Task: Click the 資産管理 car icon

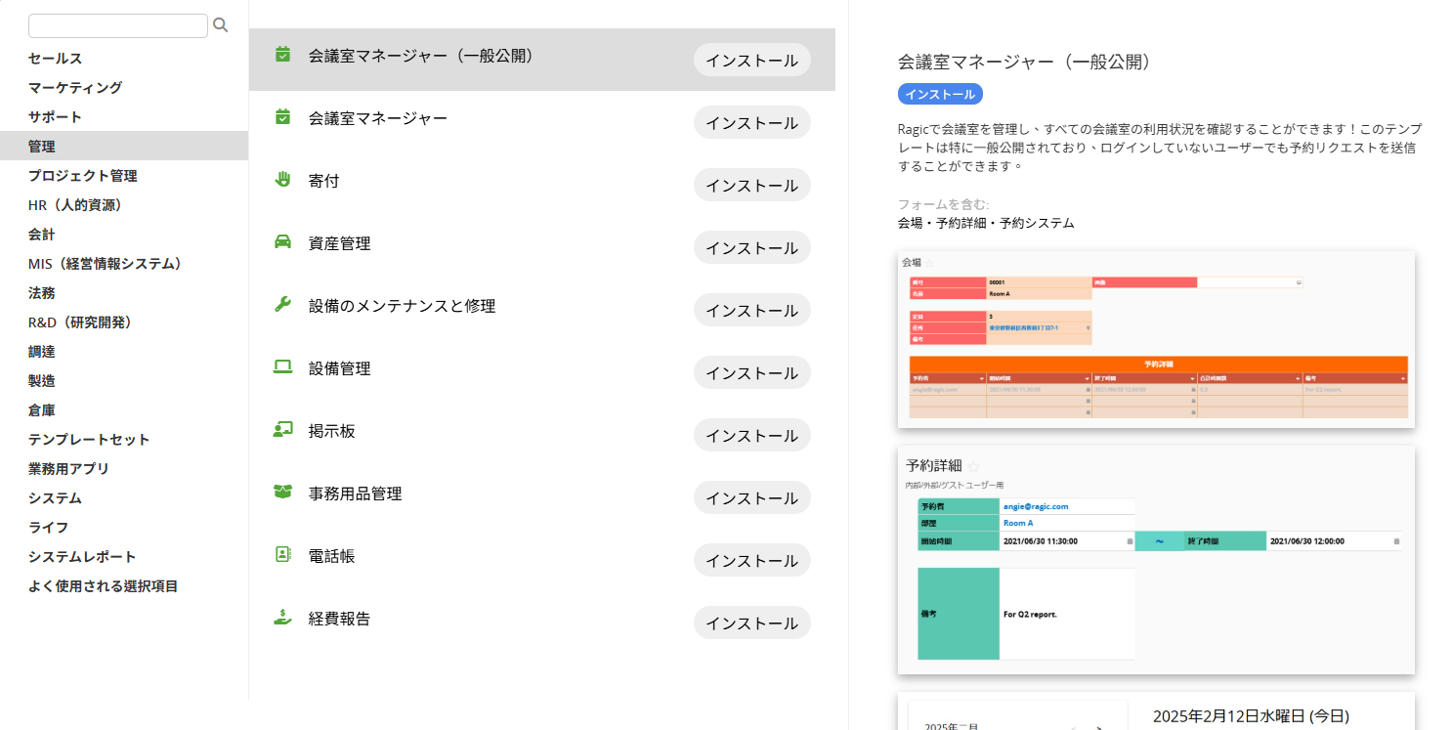Action: [282, 242]
